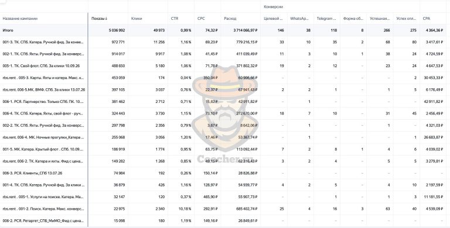Viewport: 450px width, 228px height.
Task: Click the CPC column header
Action: tap(201, 19)
